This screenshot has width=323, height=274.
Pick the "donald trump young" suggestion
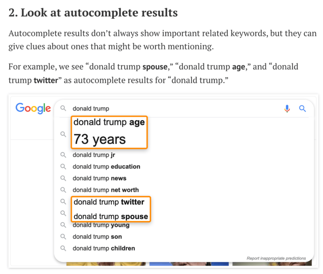click(101, 225)
